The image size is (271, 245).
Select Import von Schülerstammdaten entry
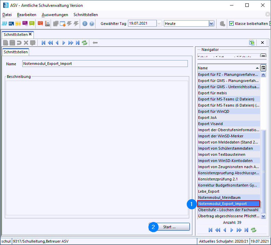coord(229,148)
